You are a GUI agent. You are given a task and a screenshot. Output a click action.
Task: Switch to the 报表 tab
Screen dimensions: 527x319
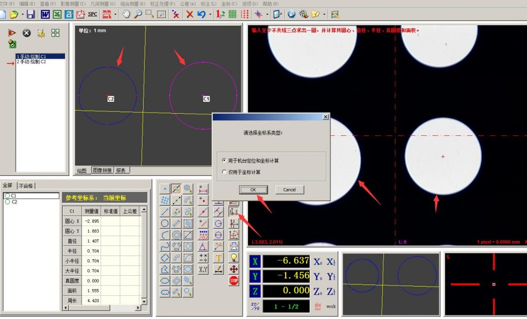(120, 170)
